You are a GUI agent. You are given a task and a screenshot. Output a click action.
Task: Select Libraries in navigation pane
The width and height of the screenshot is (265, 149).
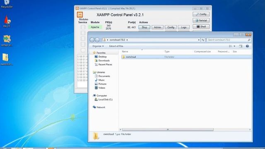click(101, 72)
